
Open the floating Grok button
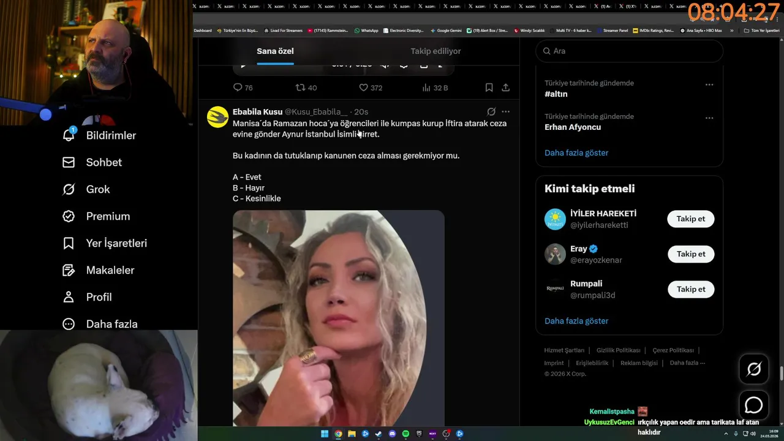pos(754,369)
